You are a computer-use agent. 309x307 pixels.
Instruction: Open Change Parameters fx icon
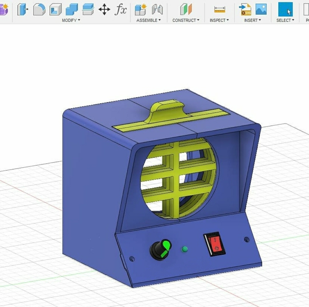(x=120, y=9)
